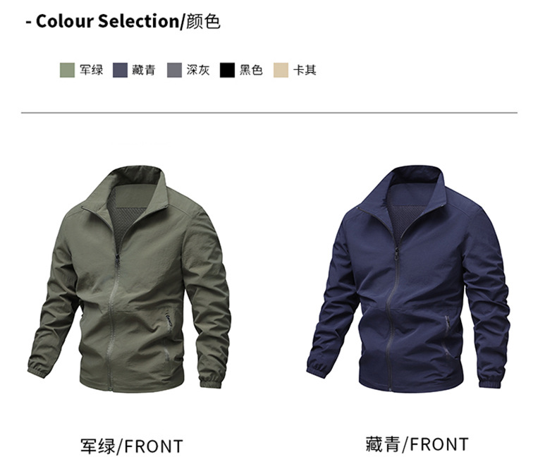The height and width of the screenshot is (476, 557).
Task: Click the 深灰 swatch label text
Action: point(198,70)
